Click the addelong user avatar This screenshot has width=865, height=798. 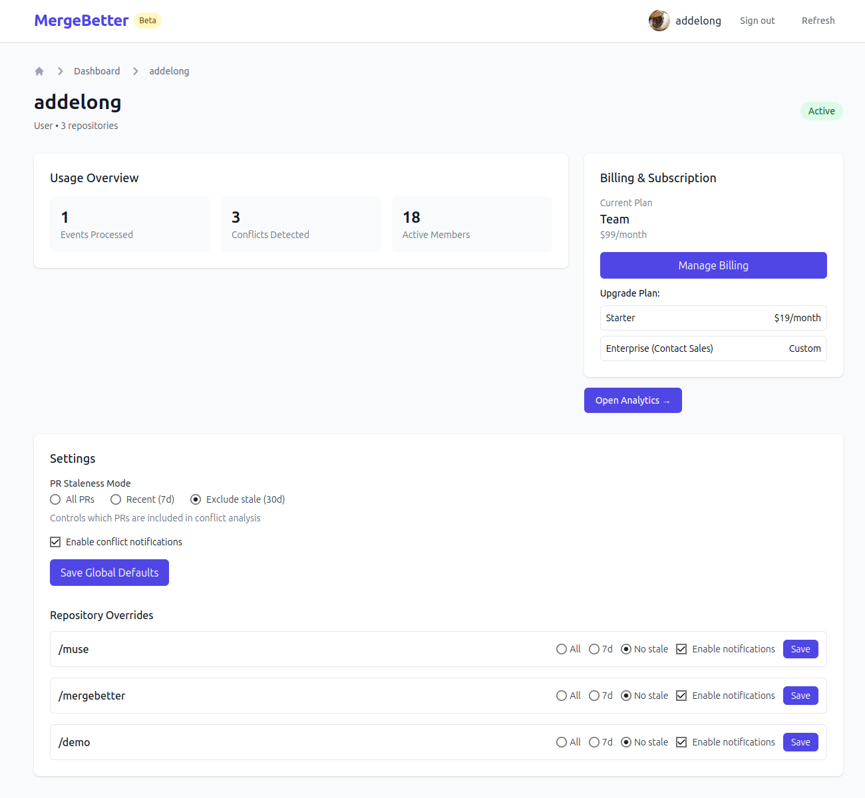point(659,21)
